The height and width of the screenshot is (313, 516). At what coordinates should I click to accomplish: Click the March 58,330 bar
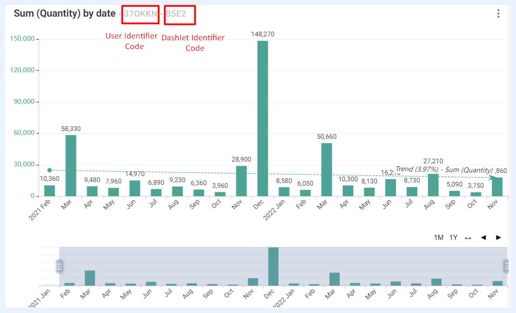click(x=71, y=165)
